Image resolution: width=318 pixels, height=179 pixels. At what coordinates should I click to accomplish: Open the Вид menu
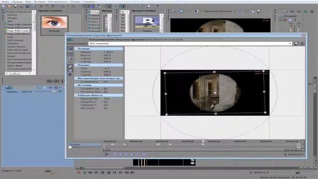tap(28, 1)
